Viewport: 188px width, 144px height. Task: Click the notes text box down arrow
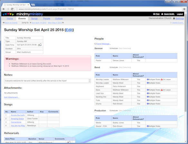[89, 82]
